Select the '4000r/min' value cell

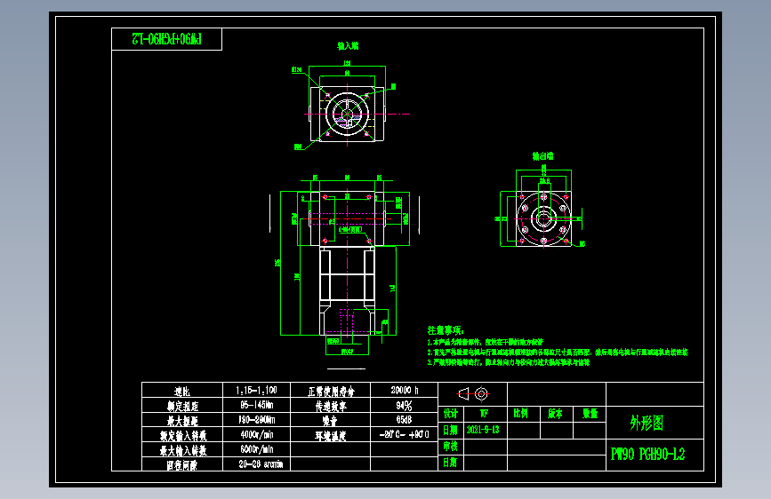[x=257, y=435]
